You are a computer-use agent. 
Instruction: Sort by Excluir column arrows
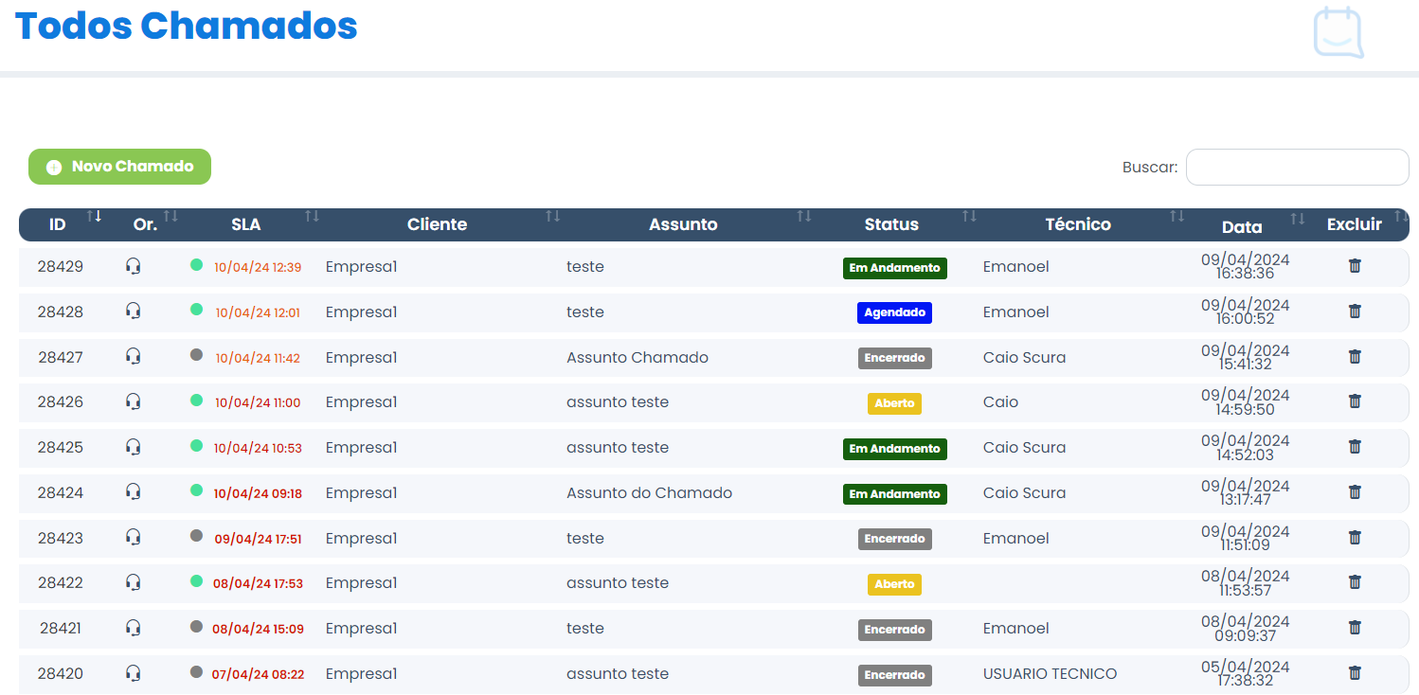tap(1401, 217)
